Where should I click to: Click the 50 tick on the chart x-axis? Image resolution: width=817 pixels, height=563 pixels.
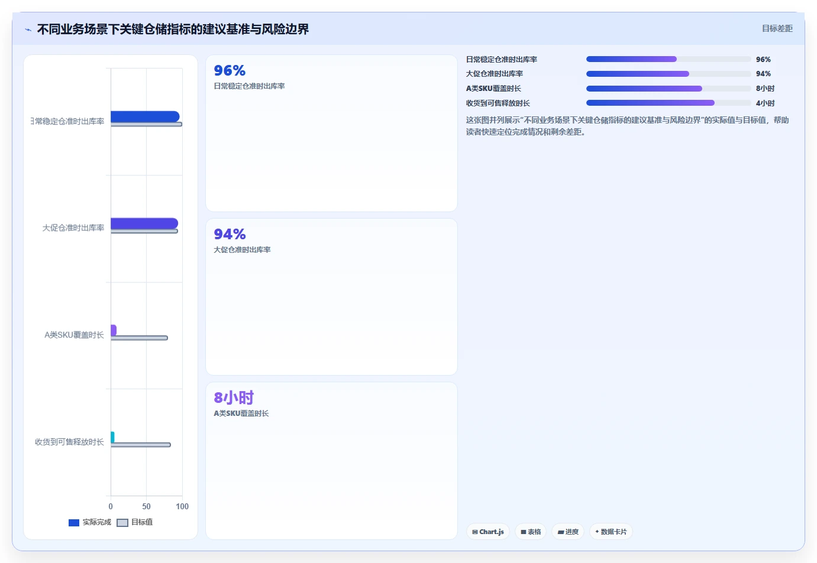146,507
